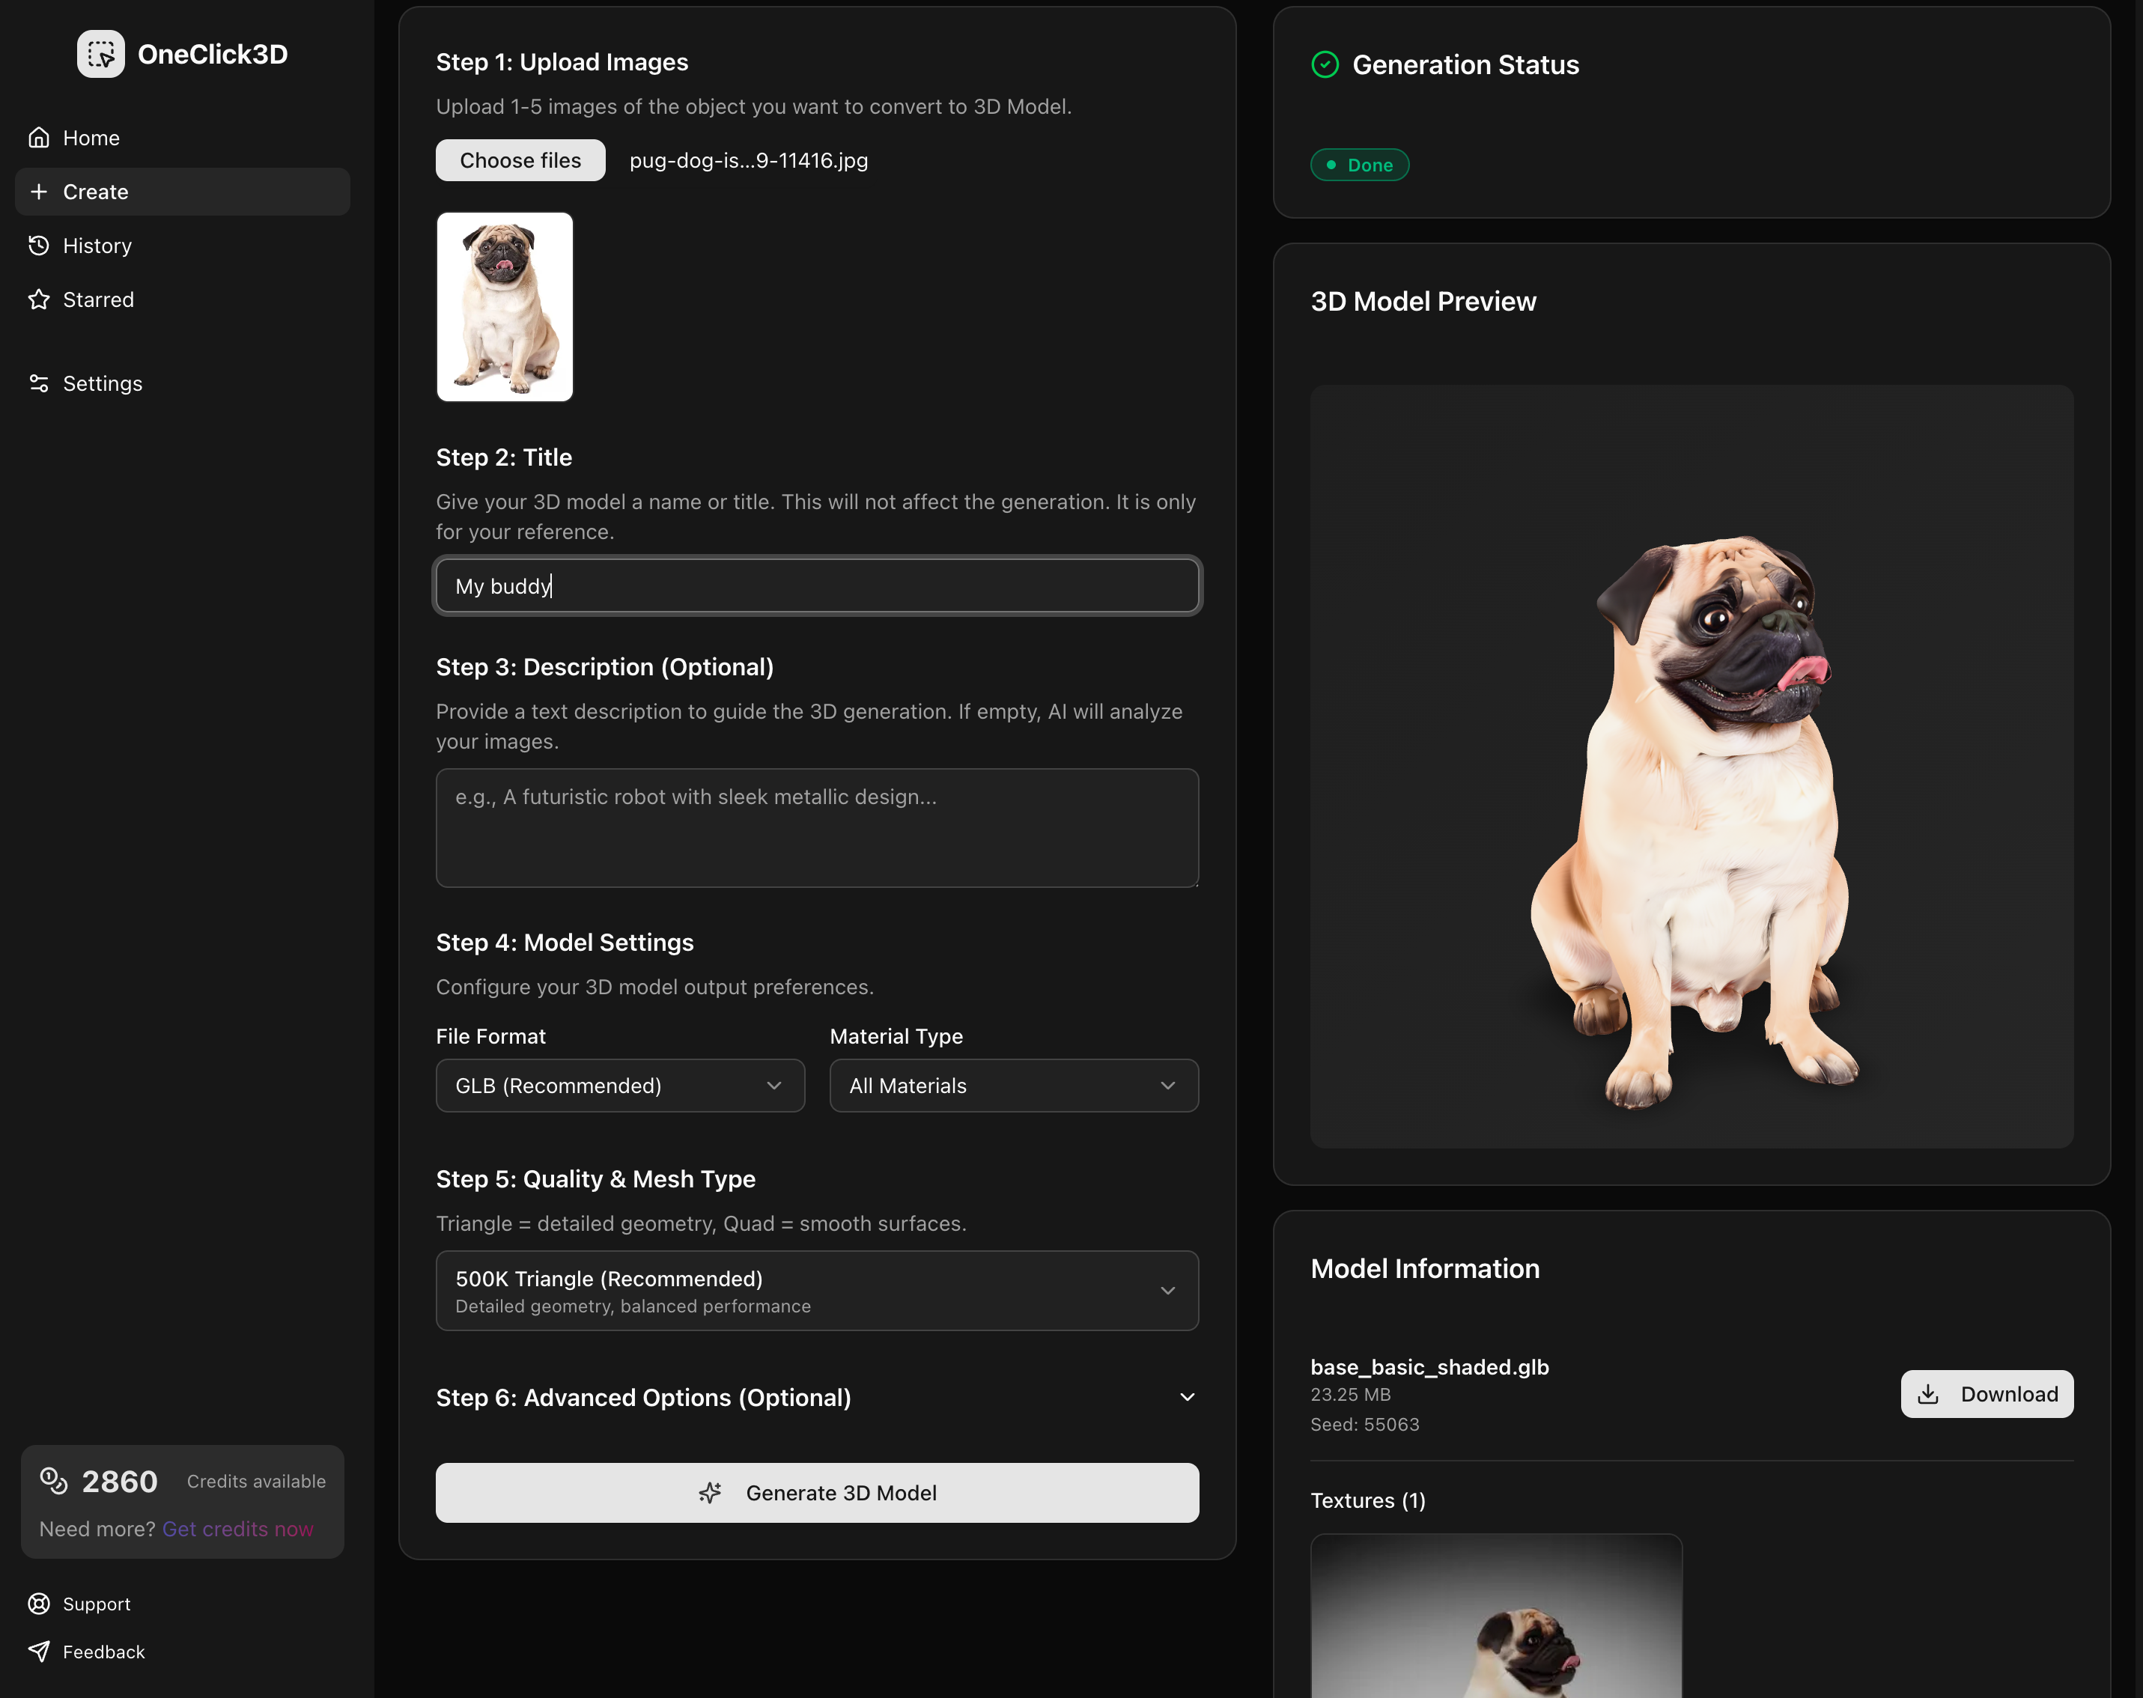The image size is (2143, 1698).
Task: Click the Starred star icon
Action: (x=39, y=299)
